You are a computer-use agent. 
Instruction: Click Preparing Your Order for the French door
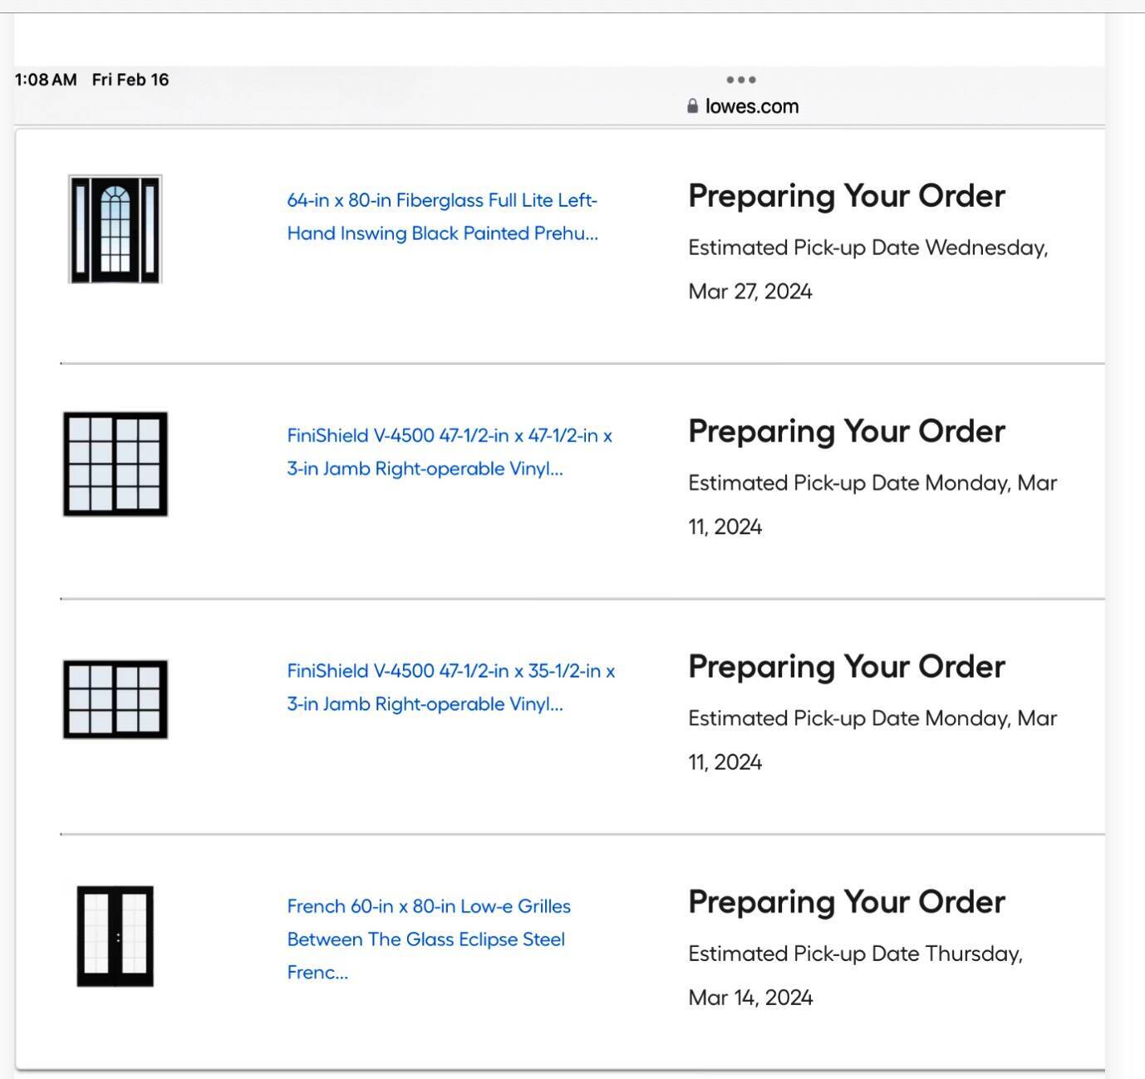tap(846, 902)
